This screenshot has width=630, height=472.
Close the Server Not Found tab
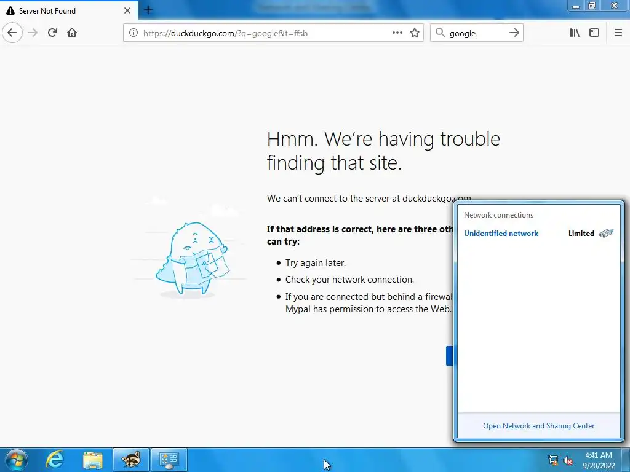[127, 11]
